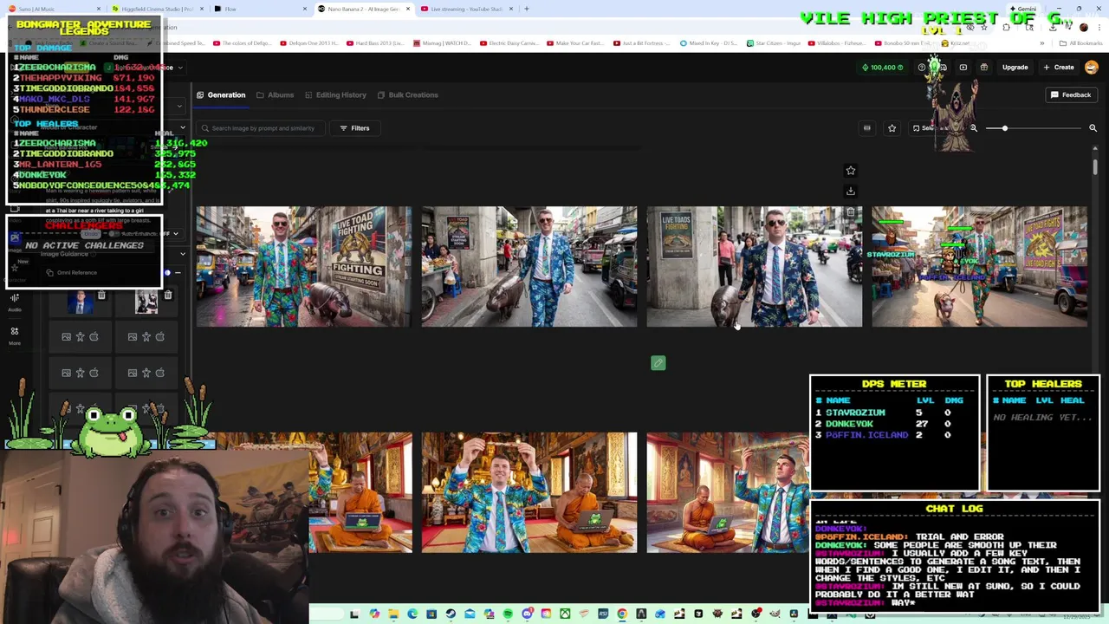Switch to the Albums tab

coord(275,94)
